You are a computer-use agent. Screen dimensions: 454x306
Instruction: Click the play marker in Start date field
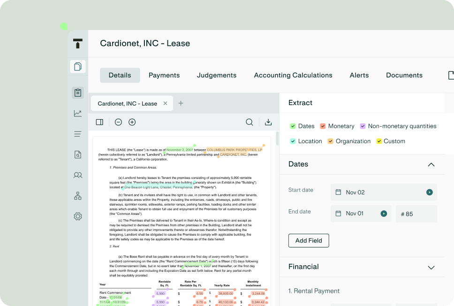pos(430,192)
